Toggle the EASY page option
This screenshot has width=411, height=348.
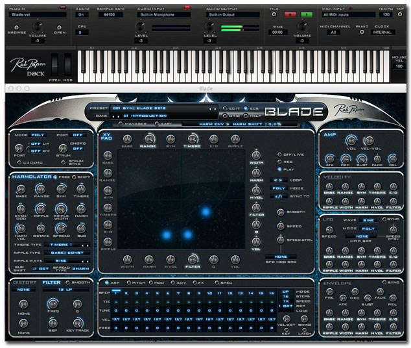(157, 123)
